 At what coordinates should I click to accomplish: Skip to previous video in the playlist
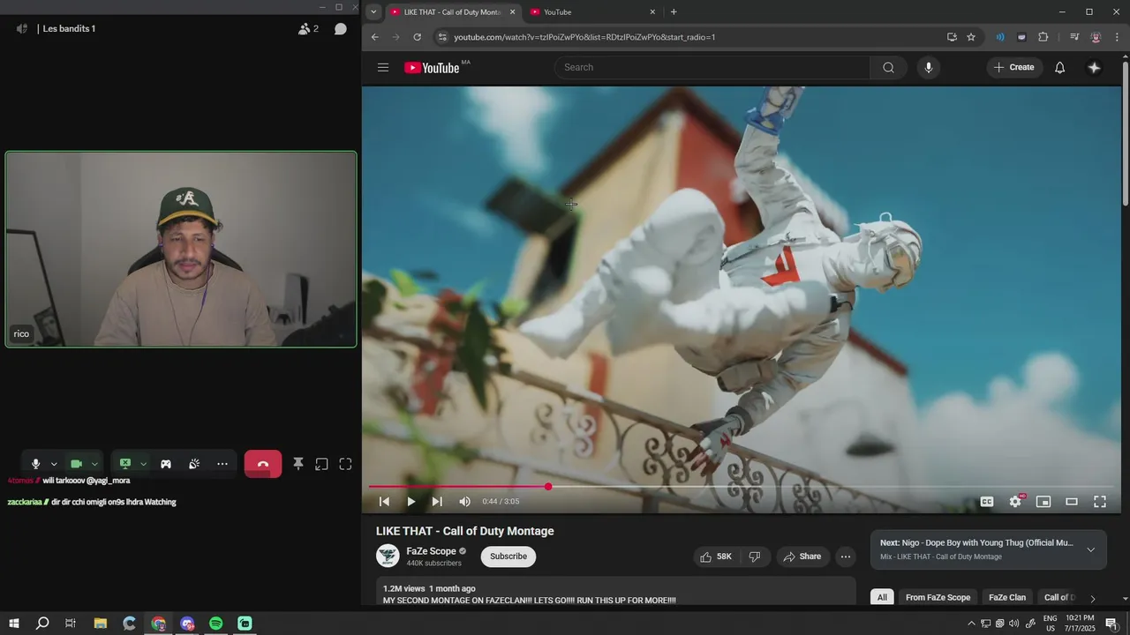click(384, 501)
